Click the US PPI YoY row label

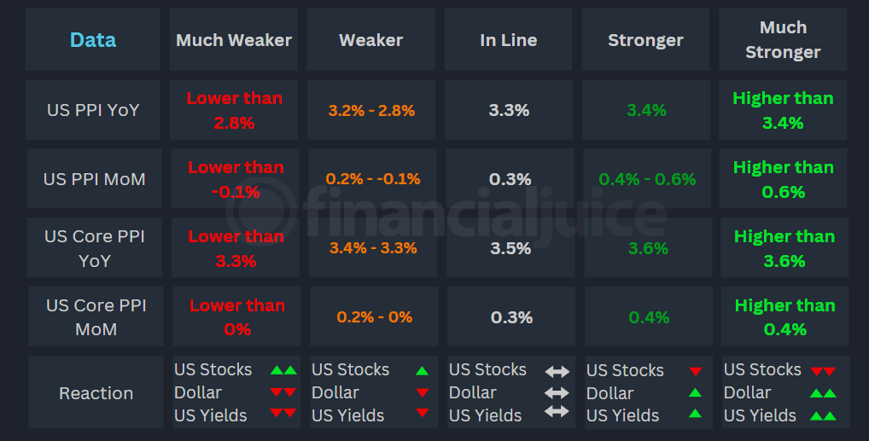click(93, 110)
